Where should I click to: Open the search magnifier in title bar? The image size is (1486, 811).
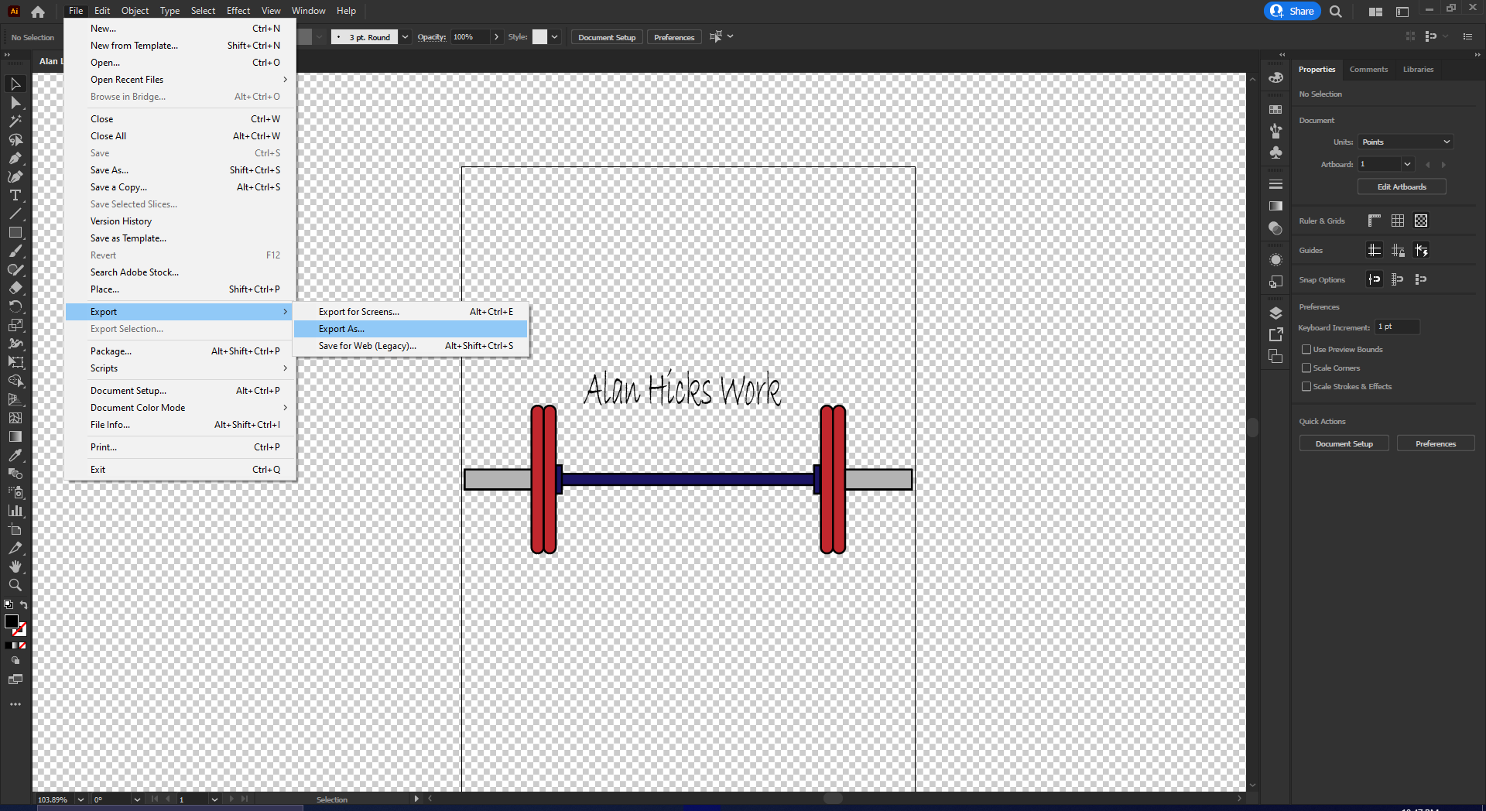click(x=1336, y=12)
